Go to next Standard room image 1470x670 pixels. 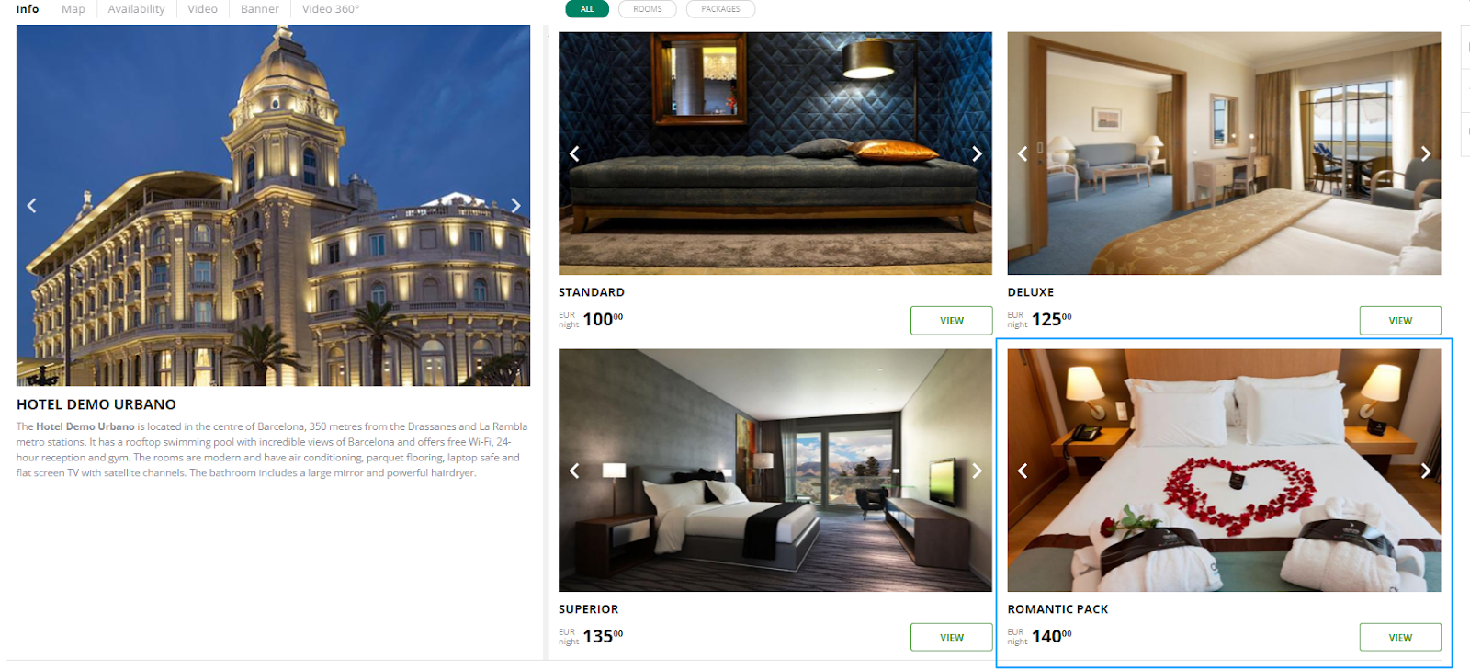click(977, 154)
